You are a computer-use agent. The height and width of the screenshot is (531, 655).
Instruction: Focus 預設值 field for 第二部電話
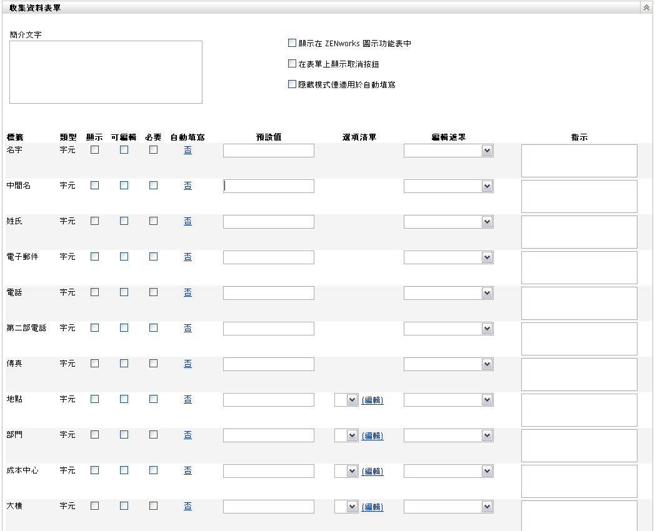268,329
